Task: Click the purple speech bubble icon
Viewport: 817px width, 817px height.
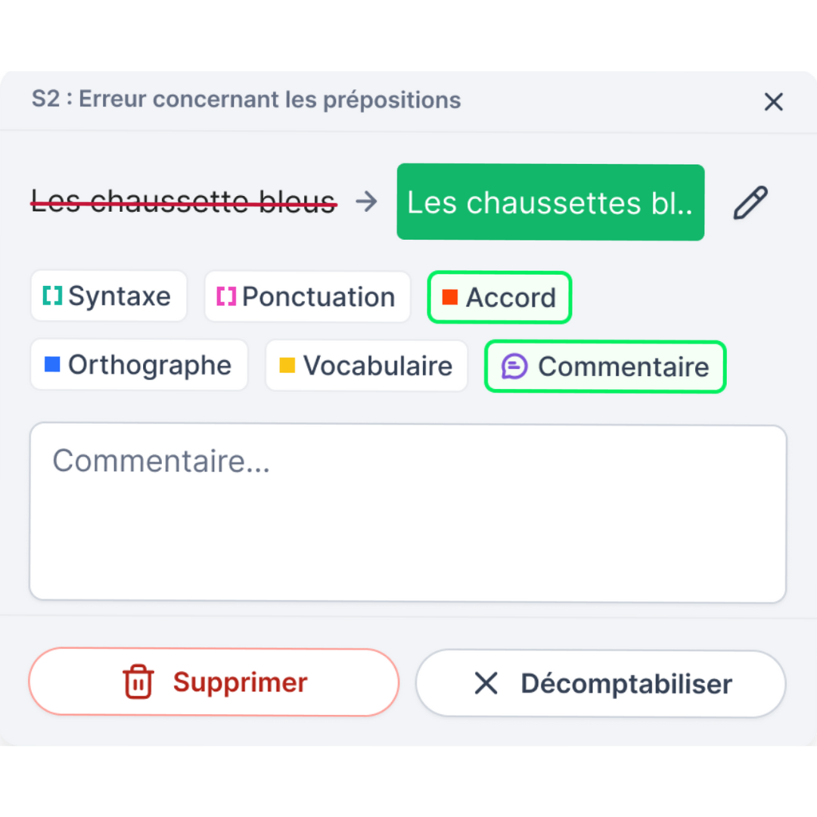Action: [514, 366]
